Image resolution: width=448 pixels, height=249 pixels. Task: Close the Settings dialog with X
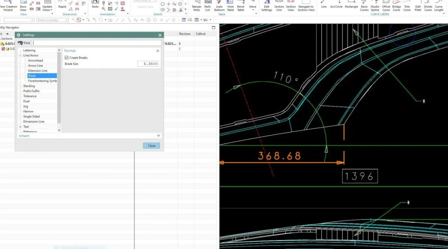point(160,35)
